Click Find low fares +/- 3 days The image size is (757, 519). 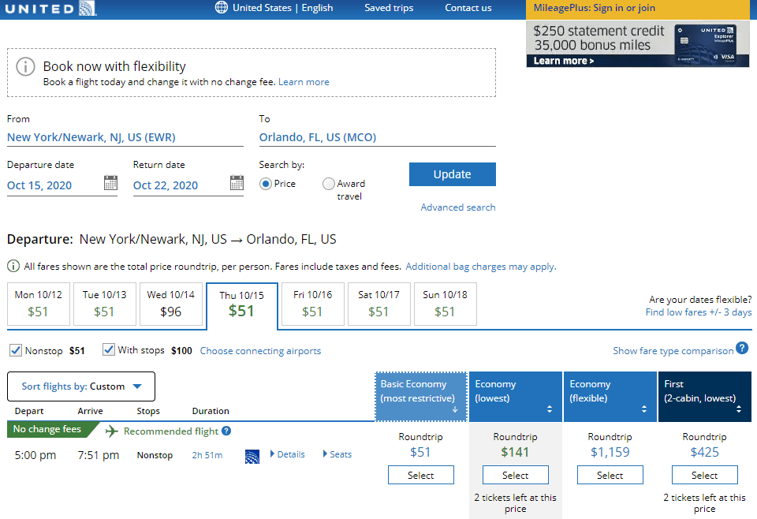(x=699, y=312)
